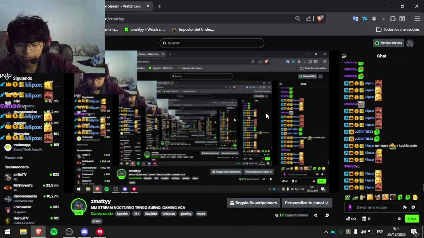Collapse chat with the arrow icon
Viewport: 424px width, 238px height.
pyautogui.click(x=344, y=56)
